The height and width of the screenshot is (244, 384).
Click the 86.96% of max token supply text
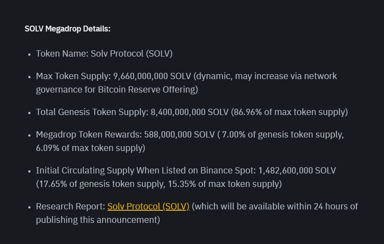(289, 112)
